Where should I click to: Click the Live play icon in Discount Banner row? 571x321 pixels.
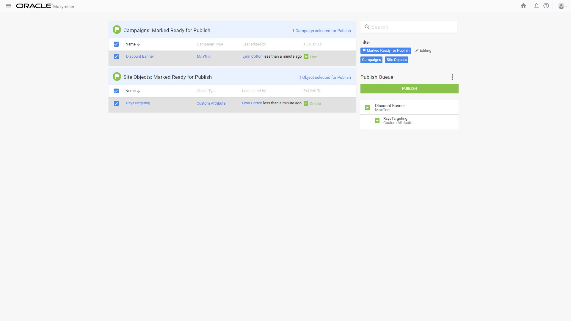click(306, 57)
